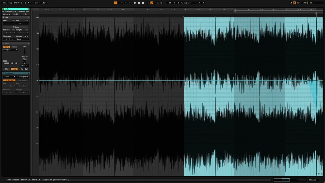The width and height of the screenshot is (325, 183).
Task: Open the Complex warp mode dropdown
Action: click(10, 50)
